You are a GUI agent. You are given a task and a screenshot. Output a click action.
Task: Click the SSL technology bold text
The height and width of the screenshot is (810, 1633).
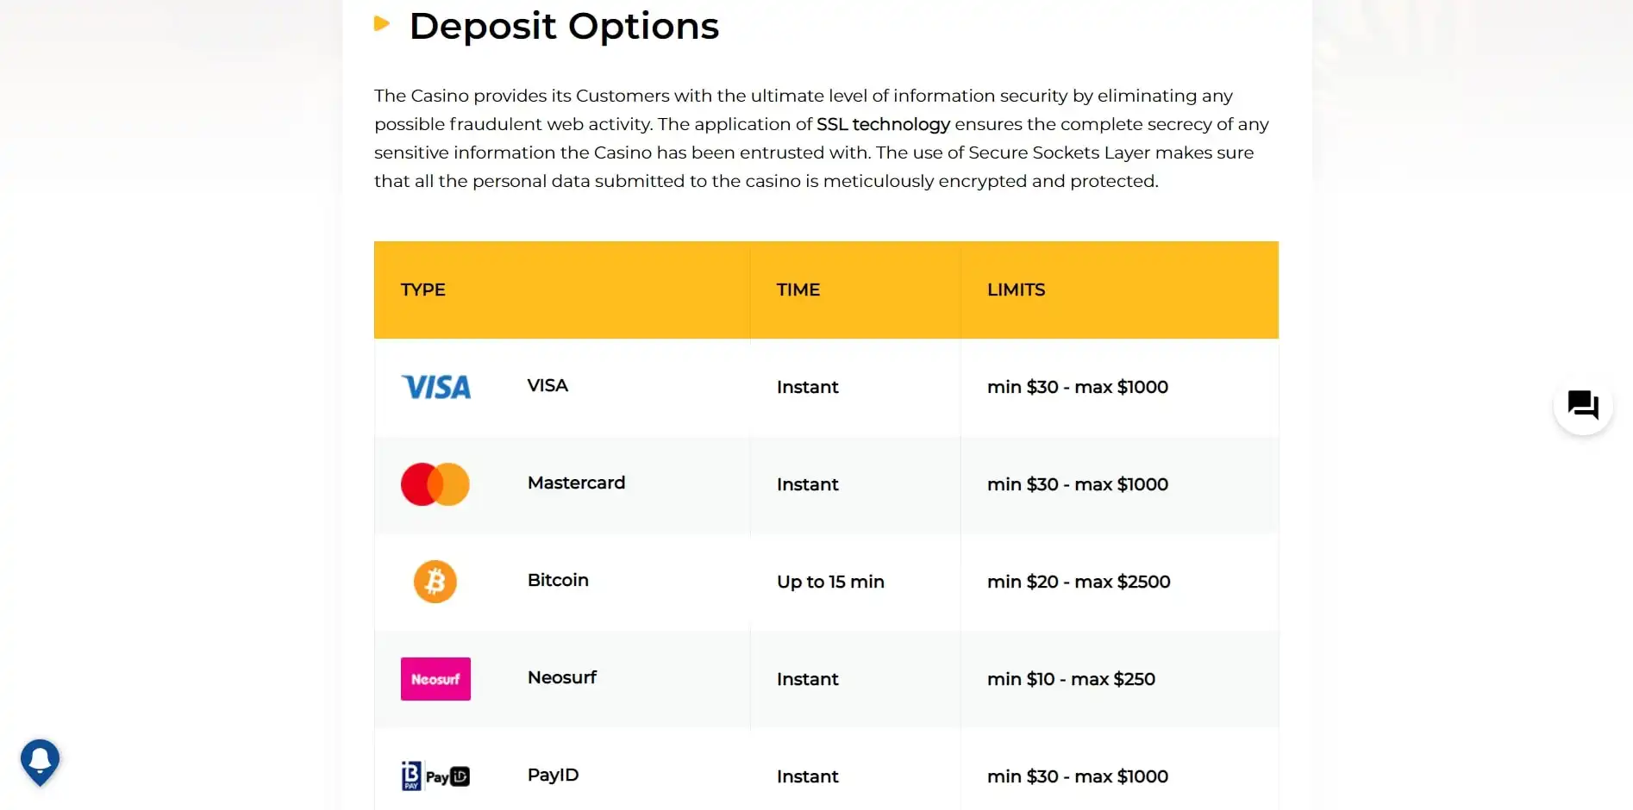coord(883,124)
